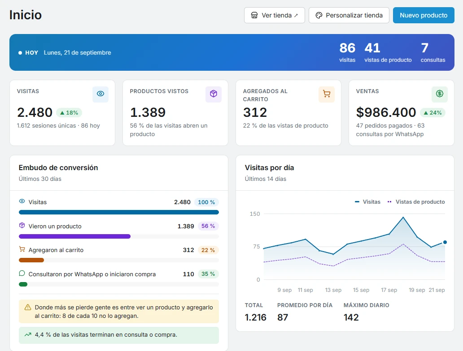Click the 7 consultas stat in banner
463x351 pixels.
click(433, 52)
